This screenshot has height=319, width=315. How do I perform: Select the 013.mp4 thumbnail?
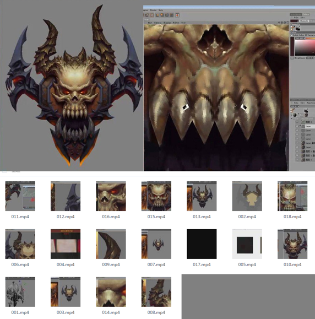202,196
